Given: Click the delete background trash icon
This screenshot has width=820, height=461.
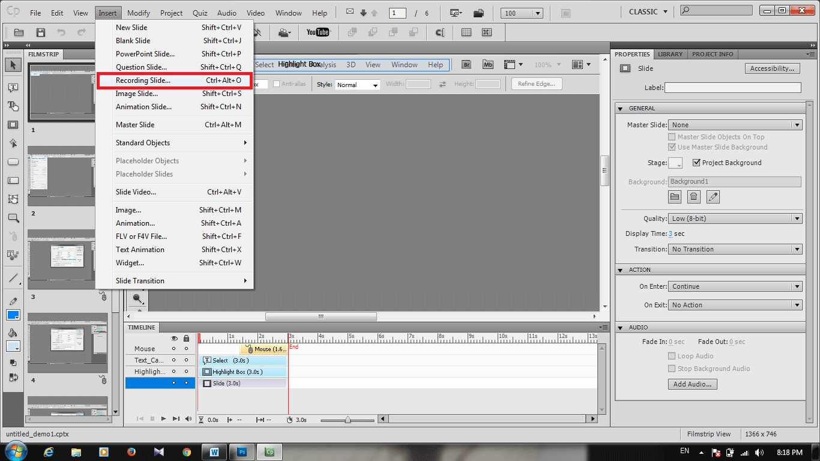Looking at the screenshot, I should click(x=694, y=196).
